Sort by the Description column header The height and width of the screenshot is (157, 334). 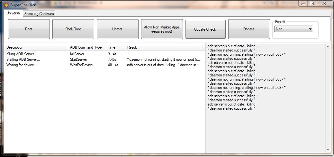click(36, 47)
